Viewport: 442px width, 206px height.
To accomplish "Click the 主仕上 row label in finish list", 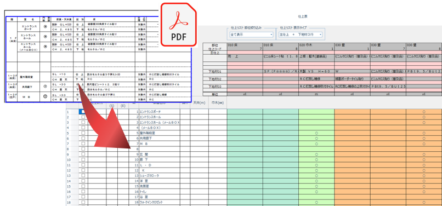I will click(x=214, y=53).
